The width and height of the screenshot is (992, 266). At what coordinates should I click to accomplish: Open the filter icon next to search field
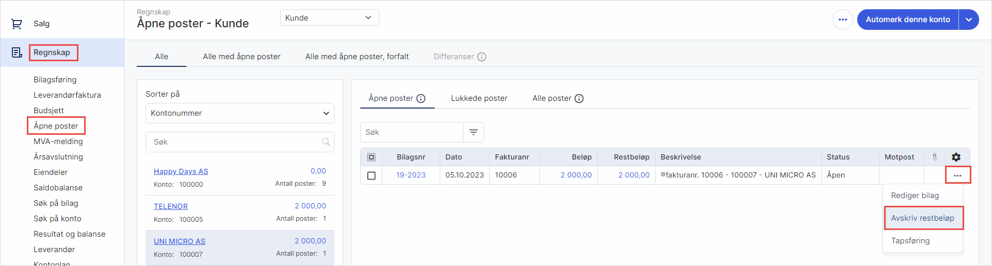[x=473, y=132]
